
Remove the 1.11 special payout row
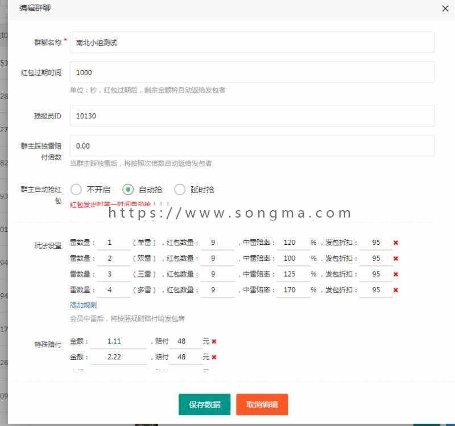click(x=214, y=342)
